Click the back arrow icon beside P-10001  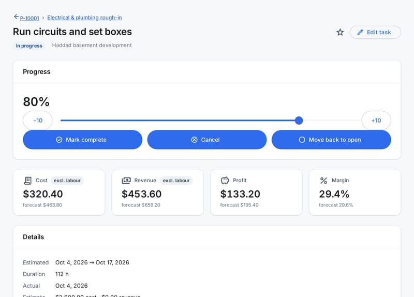(17, 17)
